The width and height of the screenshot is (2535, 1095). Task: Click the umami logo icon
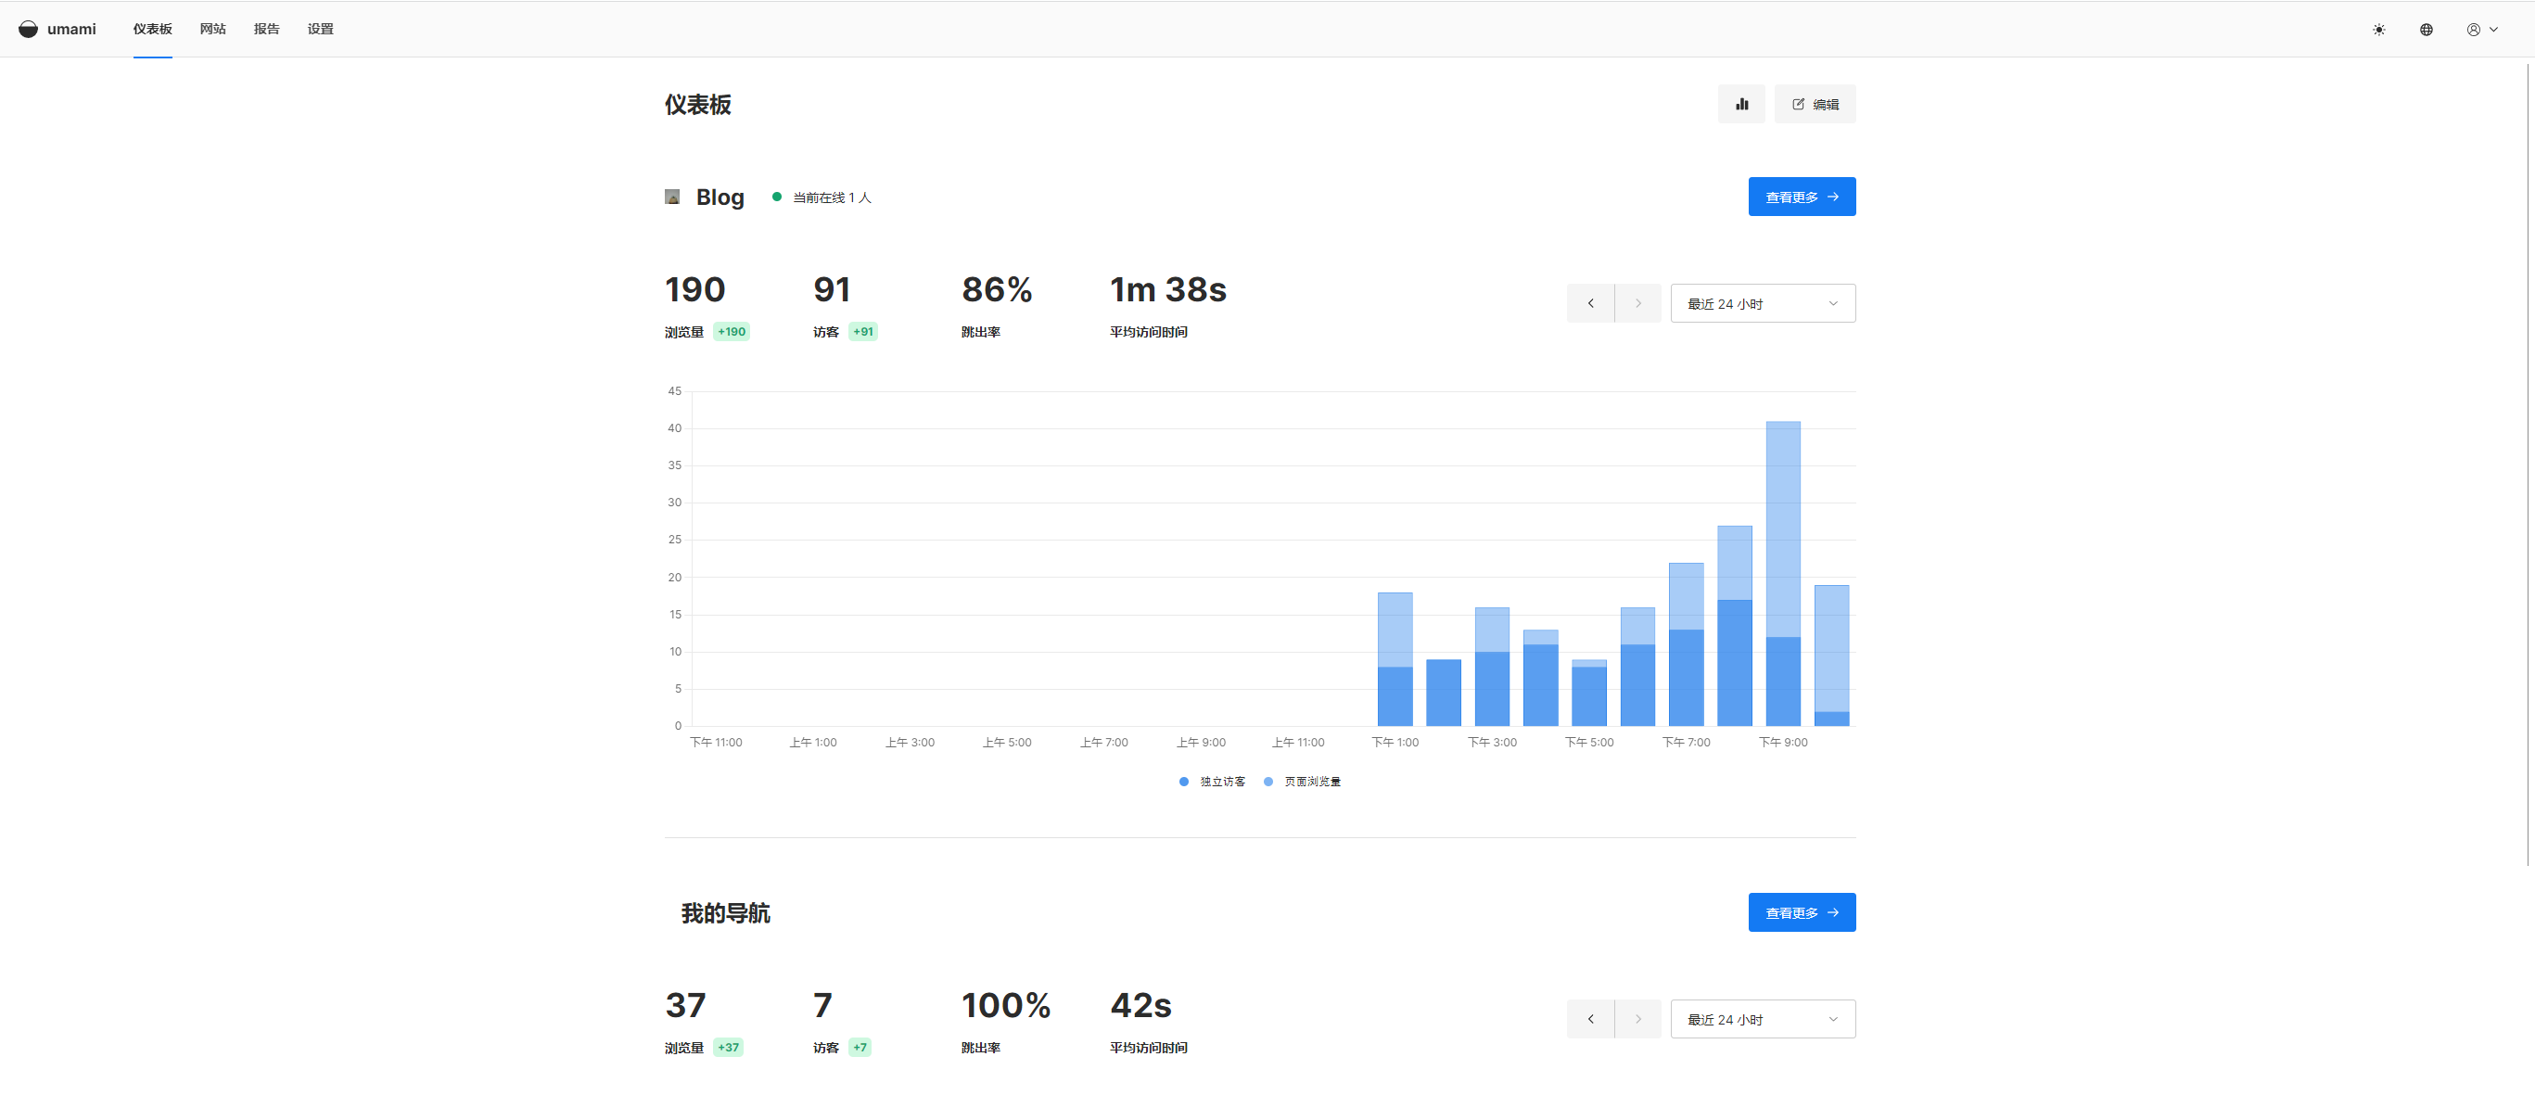pyautogui.click(x=29, y=29)
